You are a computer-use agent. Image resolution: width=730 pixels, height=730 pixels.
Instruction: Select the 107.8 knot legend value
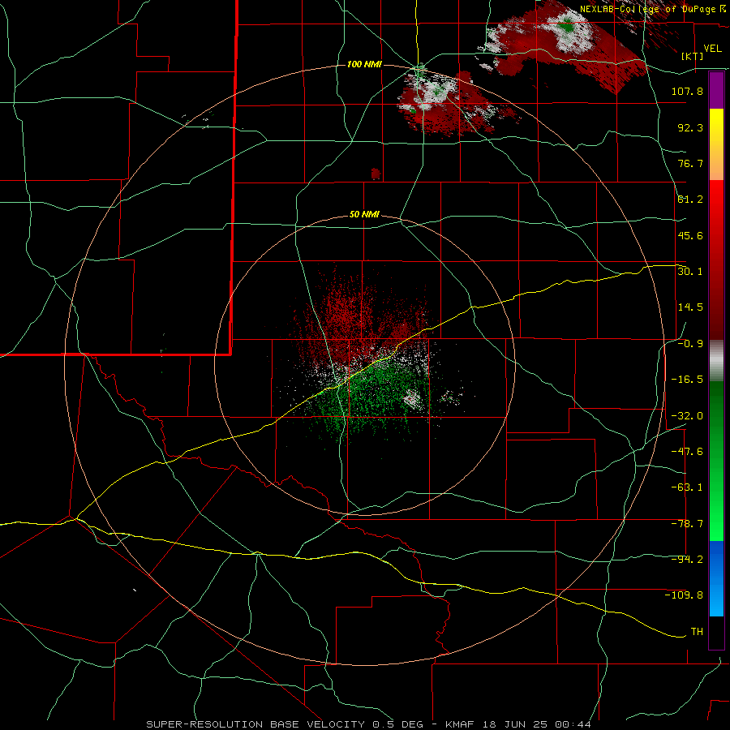(687, 91)
